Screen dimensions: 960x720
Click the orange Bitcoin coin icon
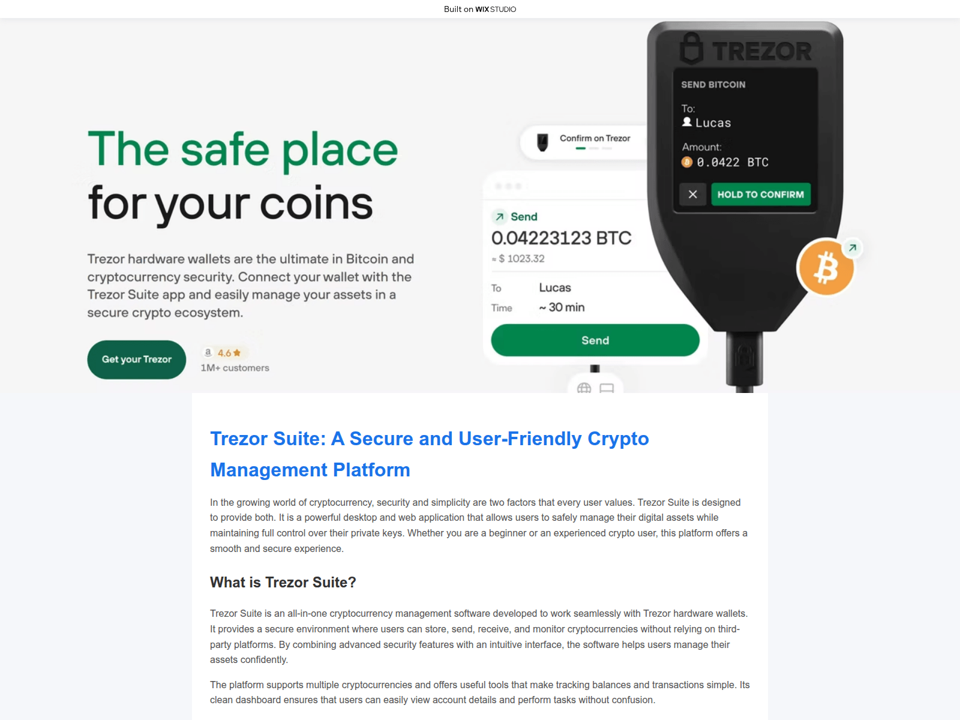pos(826,268)
